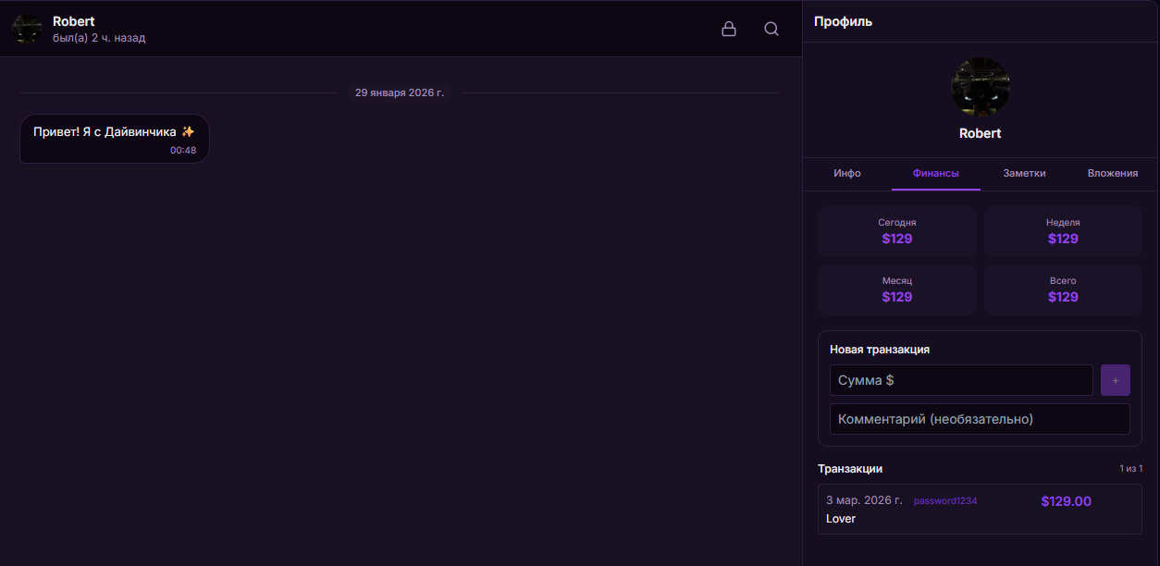Click the large profile avatar of Robert
1160x566 pixels.
980,87
